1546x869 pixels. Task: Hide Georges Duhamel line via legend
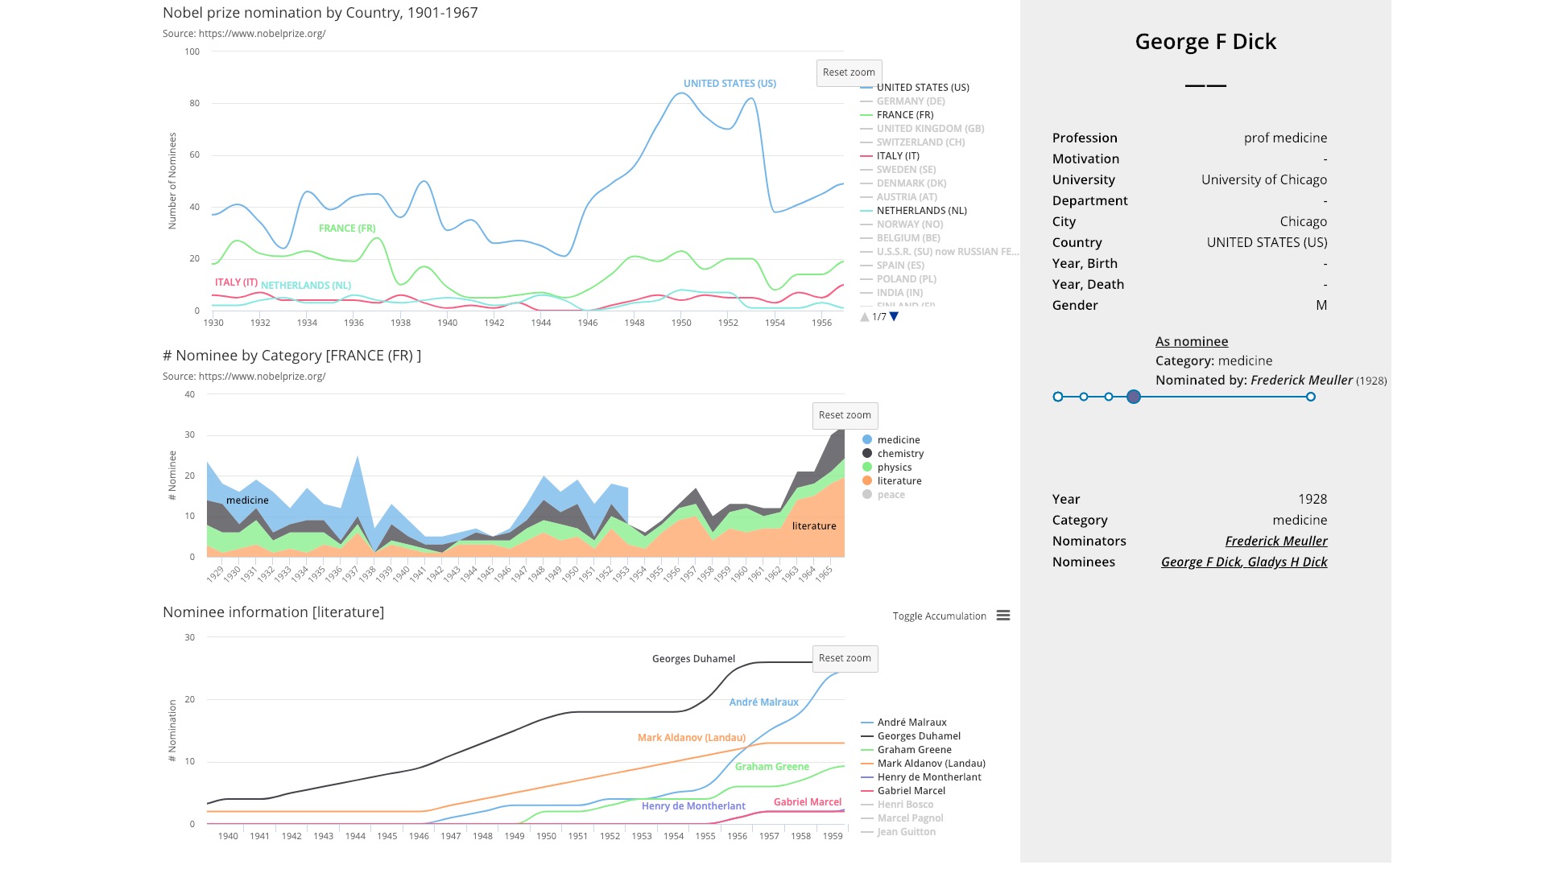918,736
